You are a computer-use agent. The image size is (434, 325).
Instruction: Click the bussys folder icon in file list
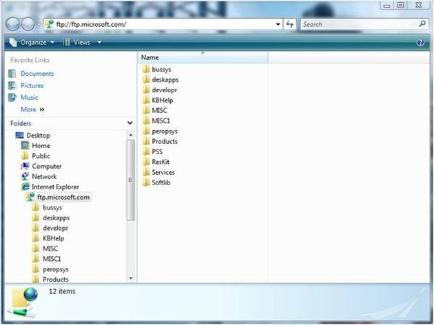coord(146,69)
